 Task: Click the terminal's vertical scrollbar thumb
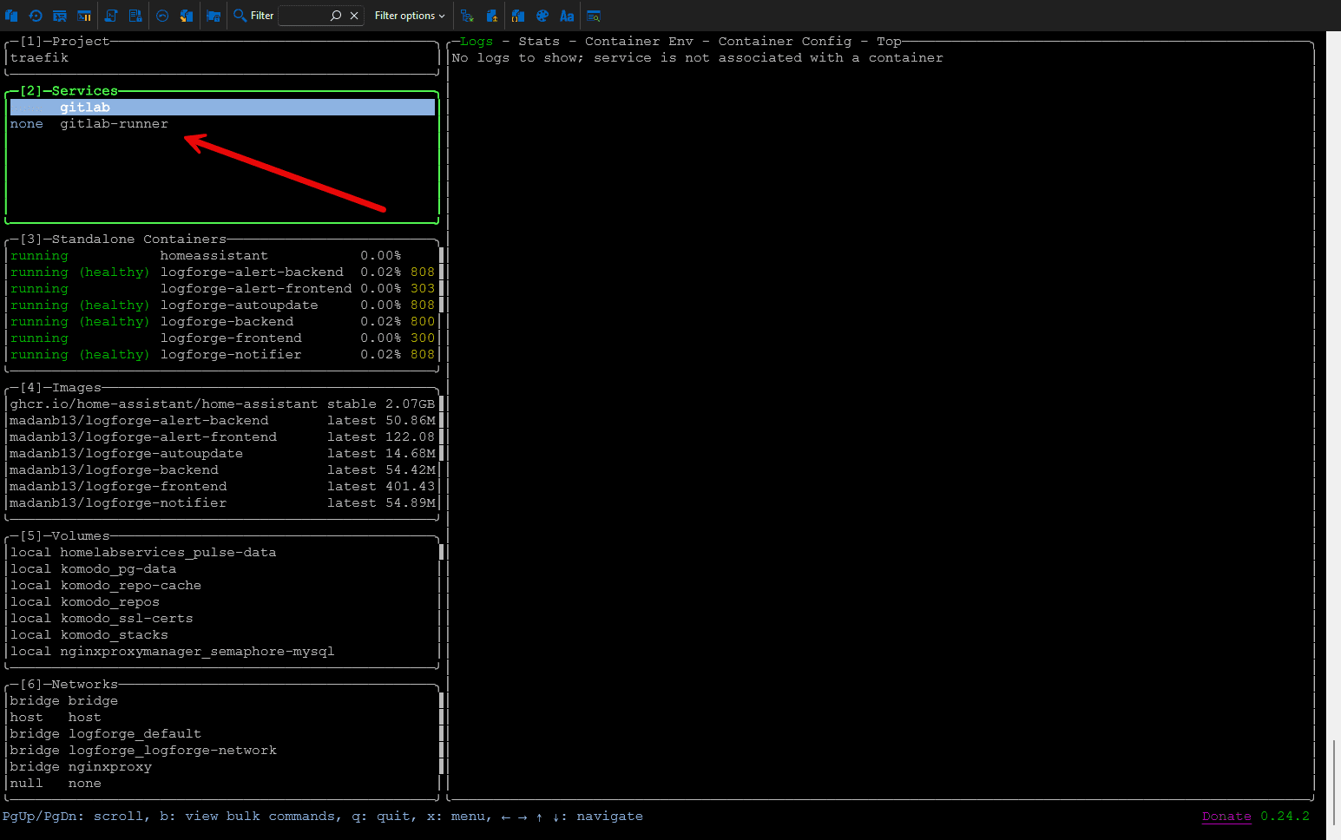[x=1334, y=781]
